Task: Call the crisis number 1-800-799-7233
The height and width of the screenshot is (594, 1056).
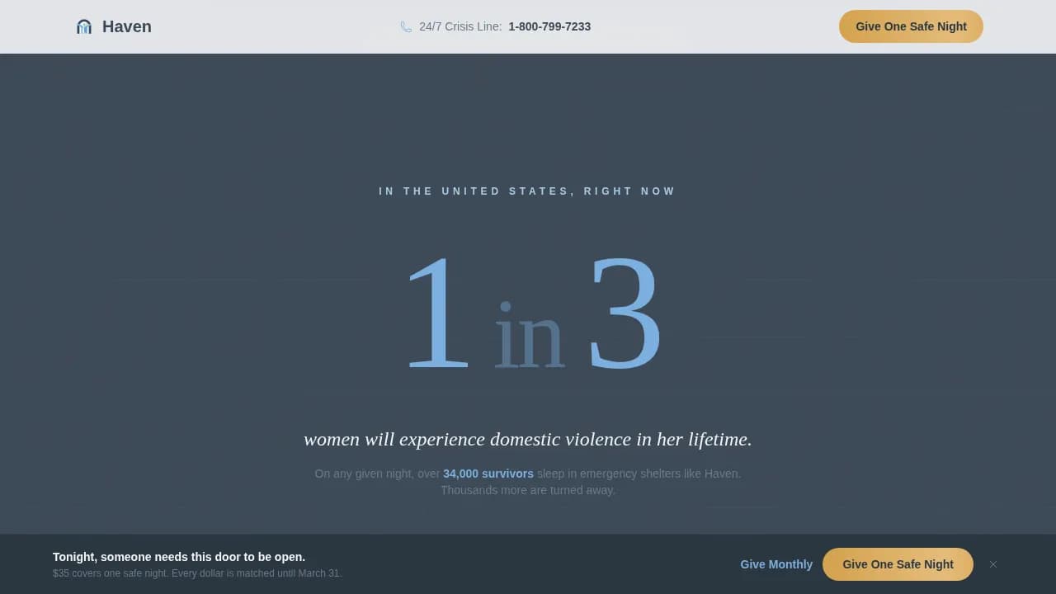Action: [x=549, y=26]
